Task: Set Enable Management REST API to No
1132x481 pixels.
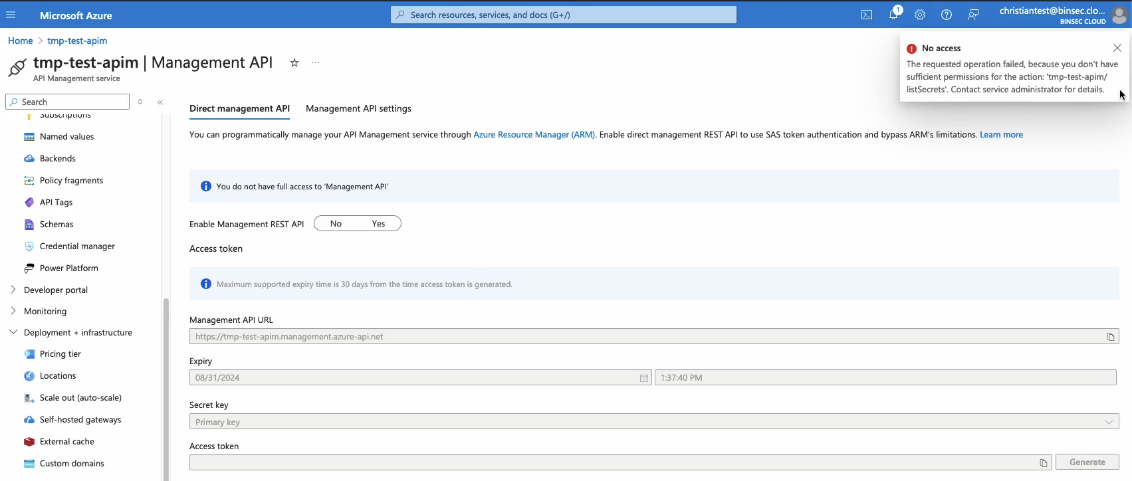Action: [336, 224]
